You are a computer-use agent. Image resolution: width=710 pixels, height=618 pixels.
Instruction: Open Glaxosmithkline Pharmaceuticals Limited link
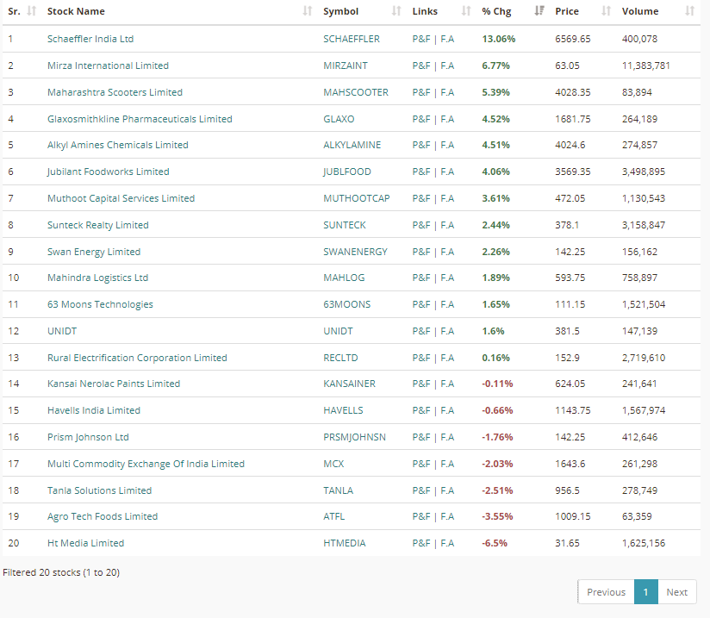pyautogui.click(x=140, y=119)
